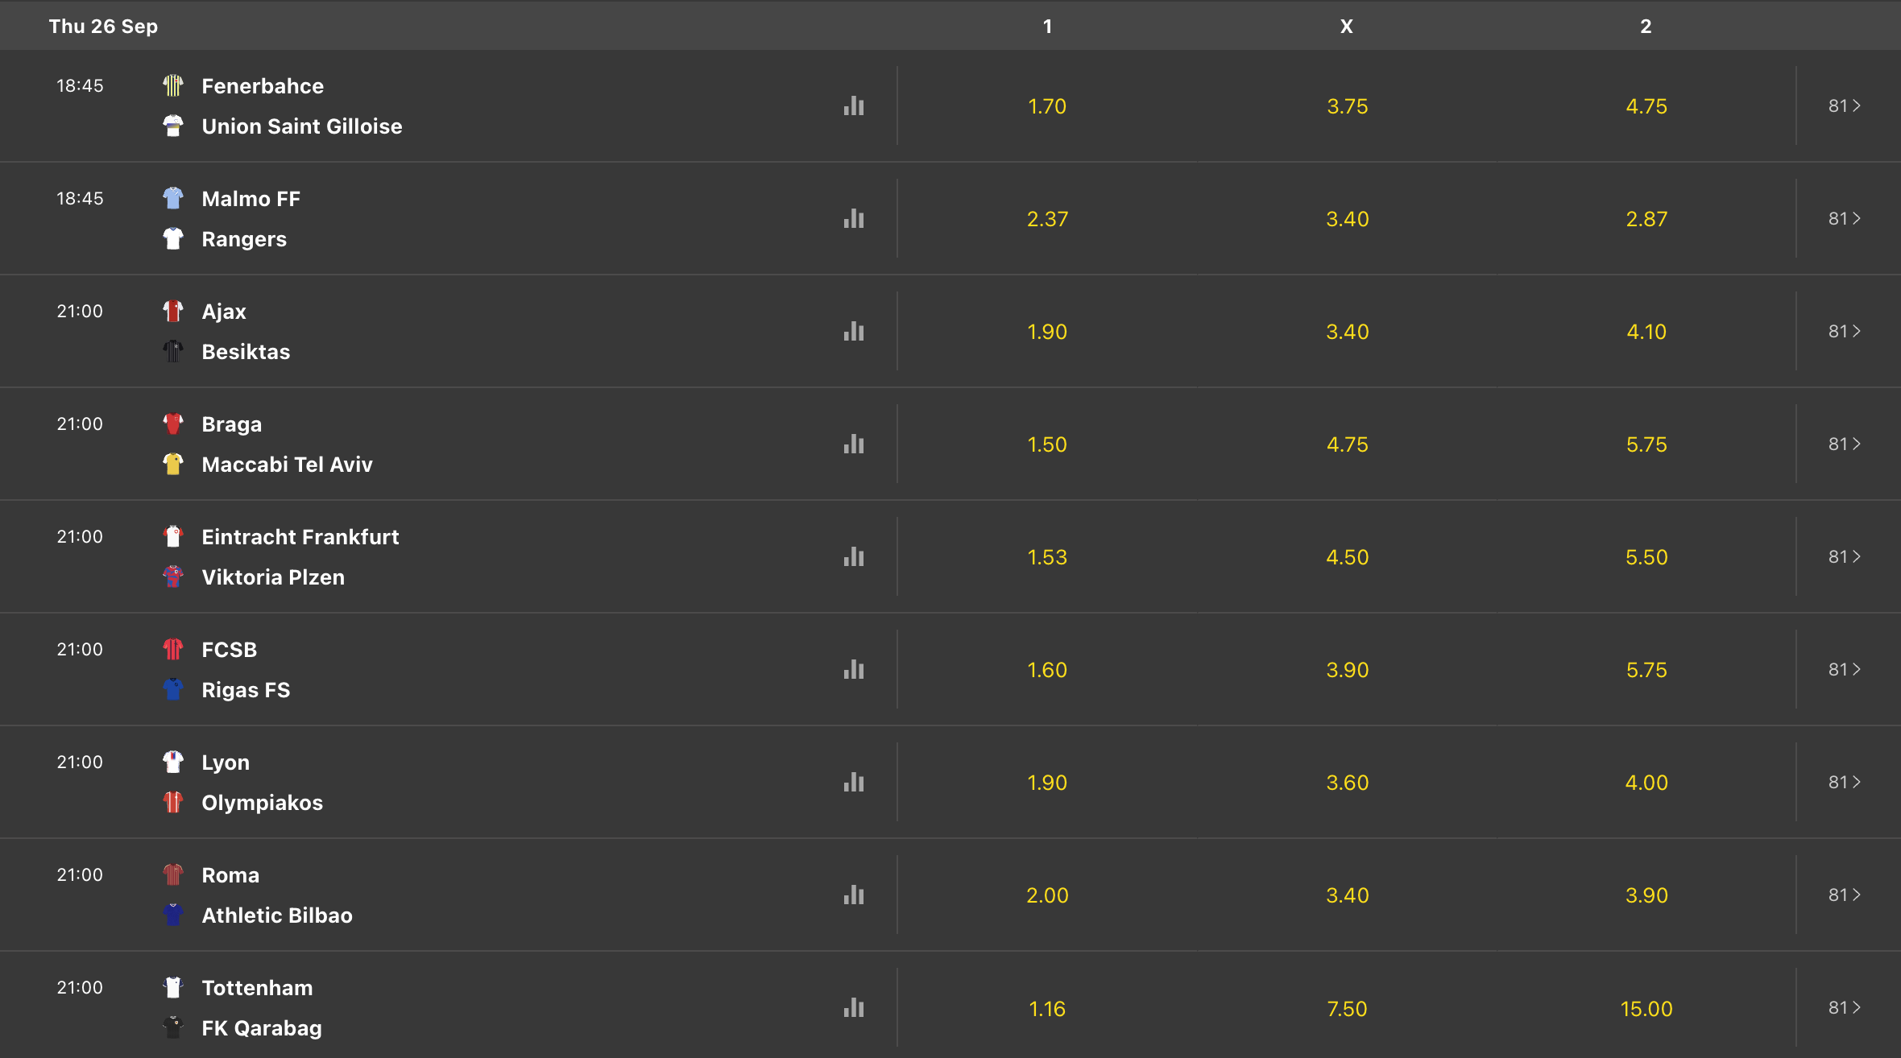Pick Besiktas away win at 4.10
The image size is (1901, 1058).
click(1646, 332)
